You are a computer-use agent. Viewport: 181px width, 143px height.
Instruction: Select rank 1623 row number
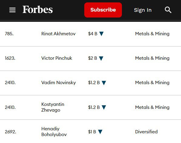point(10,58)
